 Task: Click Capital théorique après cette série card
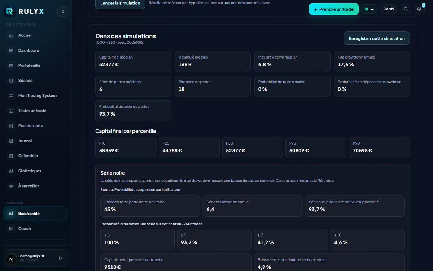pos(176,262)
